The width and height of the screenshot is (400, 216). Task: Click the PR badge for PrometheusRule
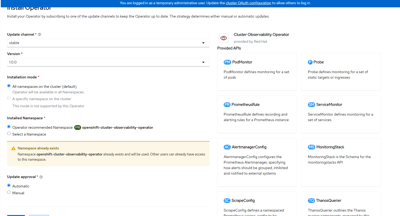click(x=227, y=105)
